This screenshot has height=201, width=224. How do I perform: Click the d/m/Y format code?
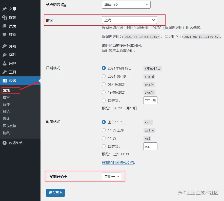(x=149, y=93)
